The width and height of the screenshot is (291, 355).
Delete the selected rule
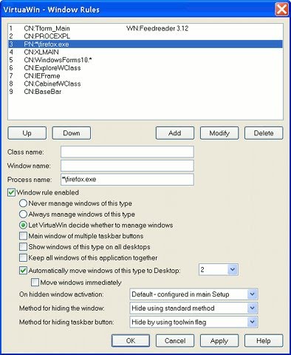[x=264, y=133]
